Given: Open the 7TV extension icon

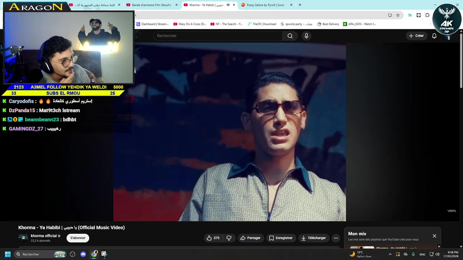Looking at the screenshot, I should (410, 15).
